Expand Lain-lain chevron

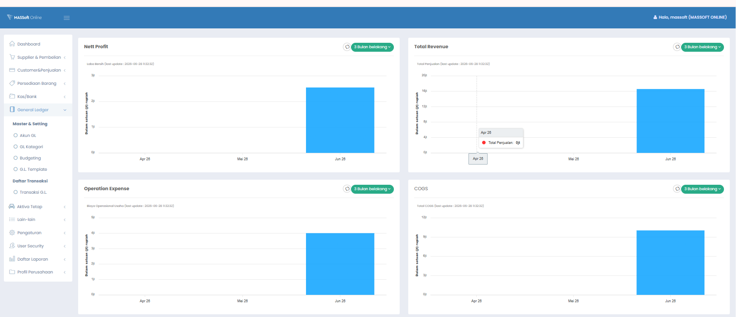click(65, 220)
